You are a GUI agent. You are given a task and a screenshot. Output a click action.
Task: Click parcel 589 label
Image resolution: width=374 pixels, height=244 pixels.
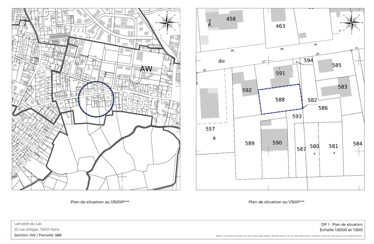click(249, 143)
